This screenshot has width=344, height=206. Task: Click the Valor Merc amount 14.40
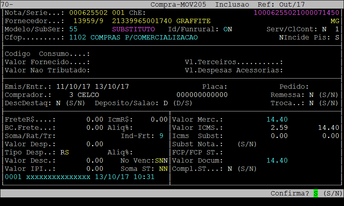[277, 120]
